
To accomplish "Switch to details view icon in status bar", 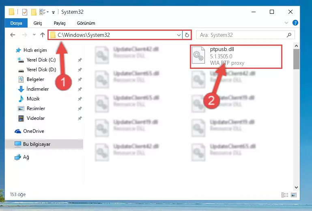I will point(285,195).
